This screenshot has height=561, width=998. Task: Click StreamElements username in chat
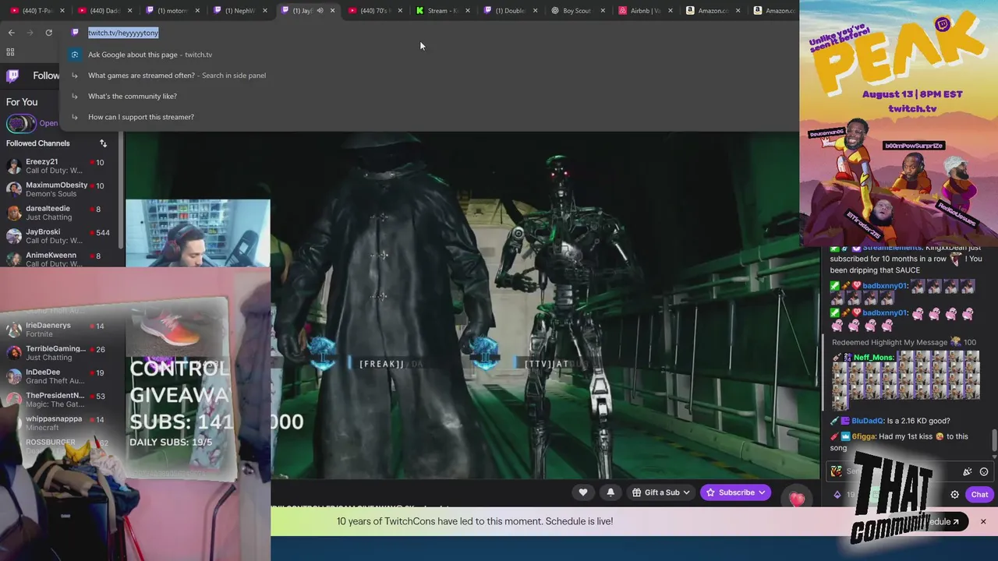point(892,248)
